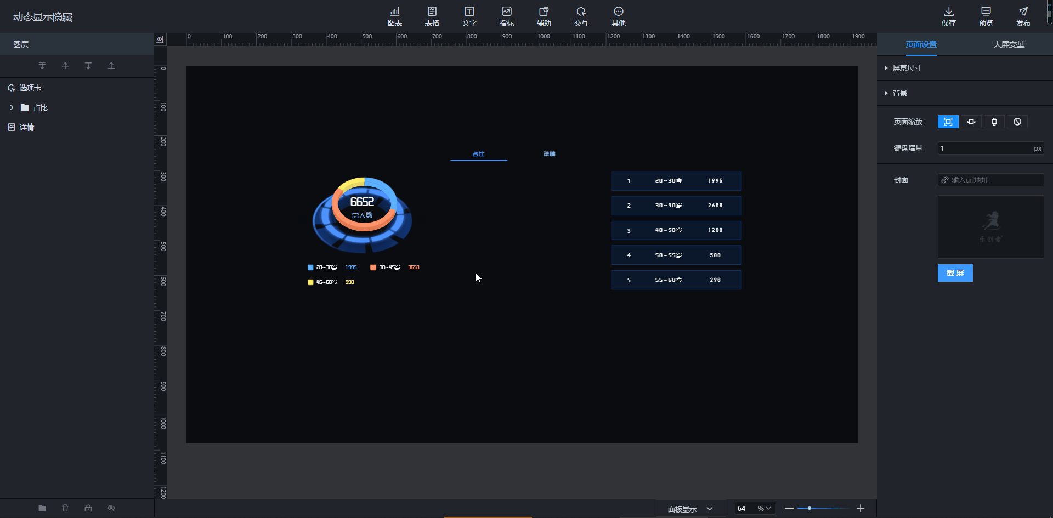
Task: Delete selected layer with trash icon
Action: point(65,508)
